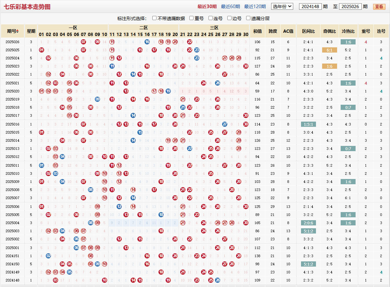Enable the 不带遗漏数据 checkbox
The height and width of the screenshot is (287, 390).
pyautogui.click(x=155, y=18)
